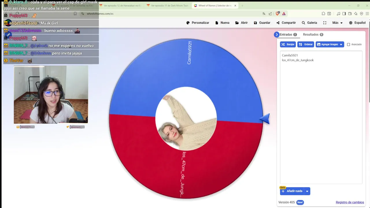The image size is (370, 208).
Task: Switch to the Resultados tab
Action: coord(313,34)
